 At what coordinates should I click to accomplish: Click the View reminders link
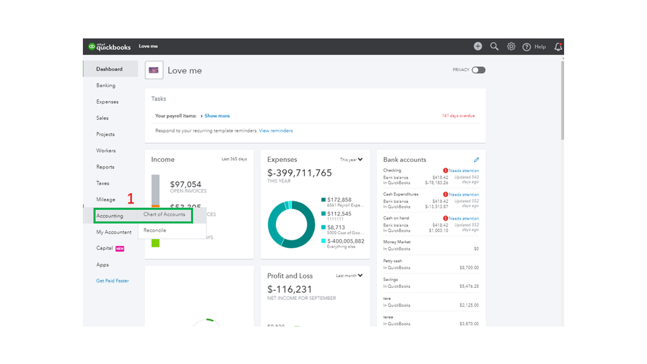coord(276,130)
